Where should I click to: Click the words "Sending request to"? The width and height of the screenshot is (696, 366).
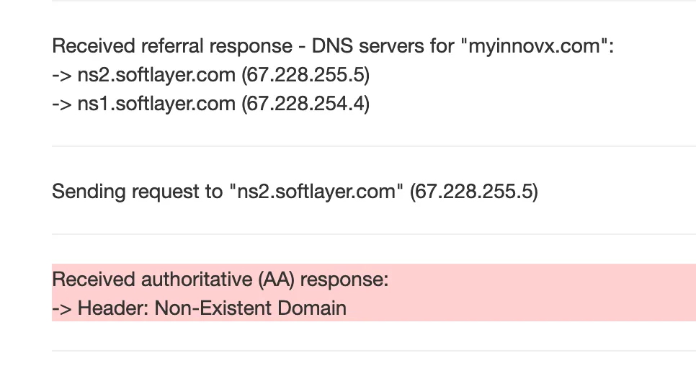[x=137, y=192]
